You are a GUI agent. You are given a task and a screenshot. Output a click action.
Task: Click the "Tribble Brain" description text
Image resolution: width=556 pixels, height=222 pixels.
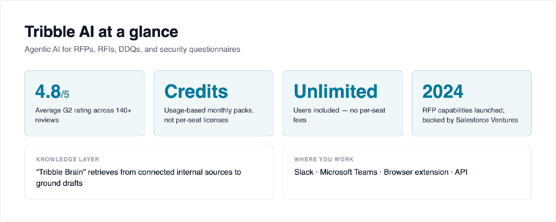(x=139, y=178)
